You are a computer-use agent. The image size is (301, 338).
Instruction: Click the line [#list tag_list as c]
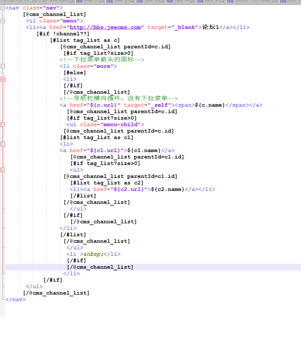pos(85,40)
